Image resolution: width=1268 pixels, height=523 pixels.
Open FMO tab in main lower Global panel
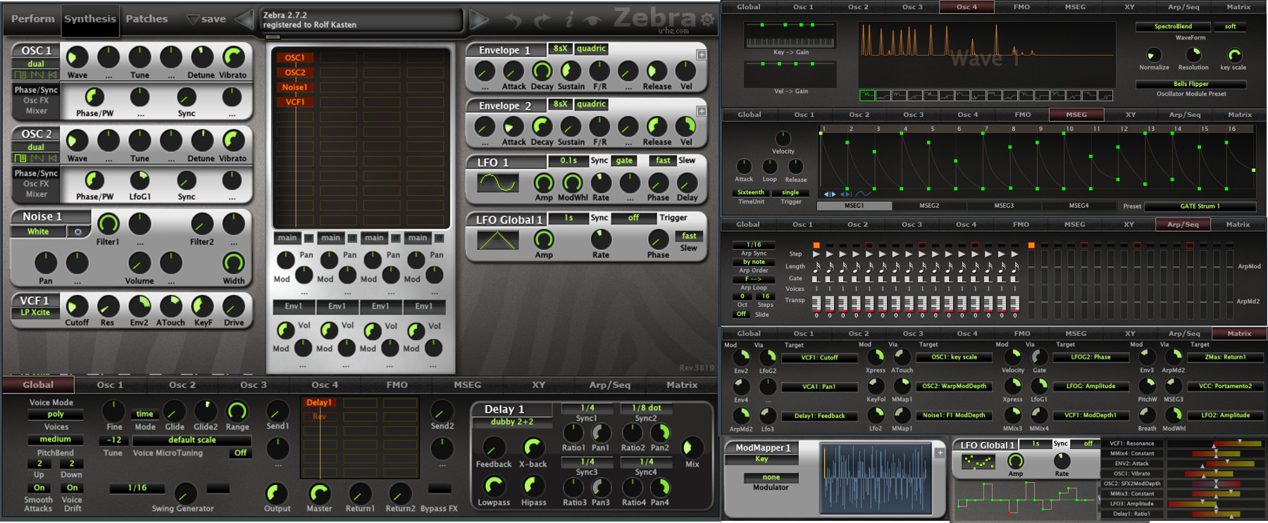click(397, 385)
